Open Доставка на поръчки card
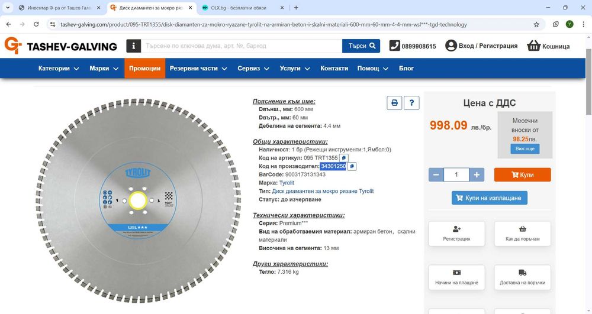This screenshot has height=314, width=592. click(523, 277)
